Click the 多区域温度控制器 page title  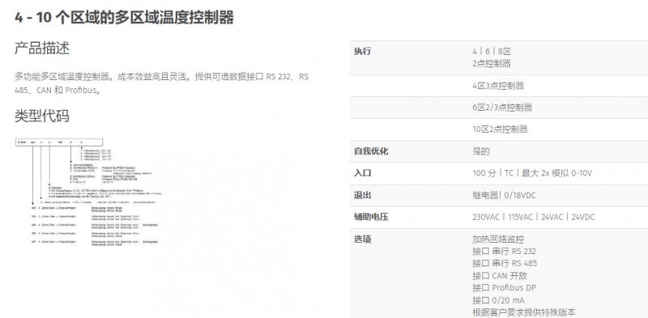[125, 18]
